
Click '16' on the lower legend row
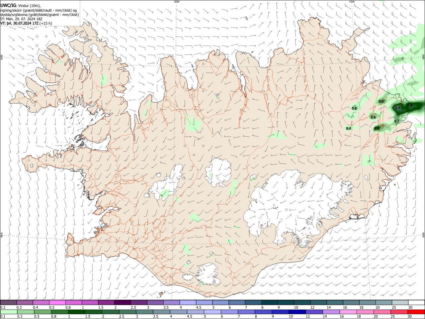point(342,317)
